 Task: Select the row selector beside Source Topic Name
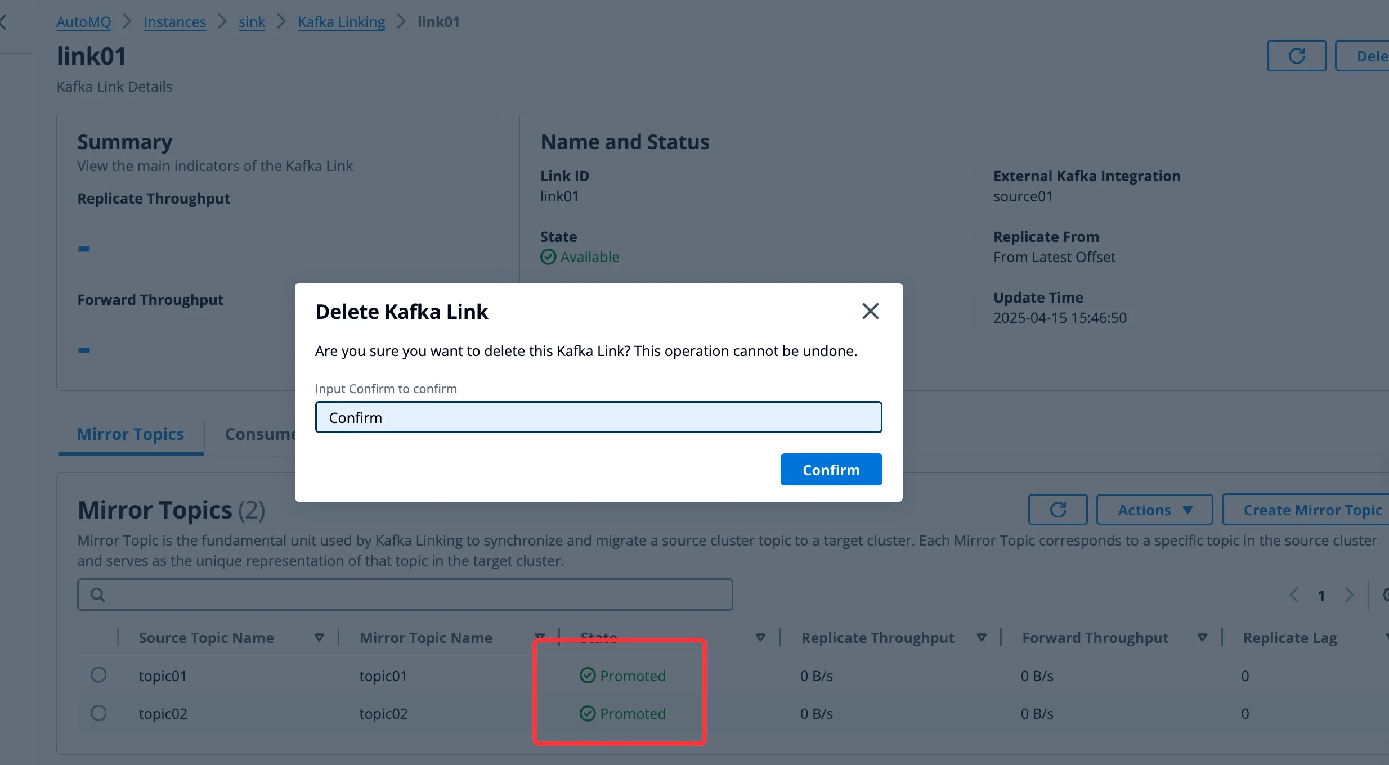click(x=99, y=637)
